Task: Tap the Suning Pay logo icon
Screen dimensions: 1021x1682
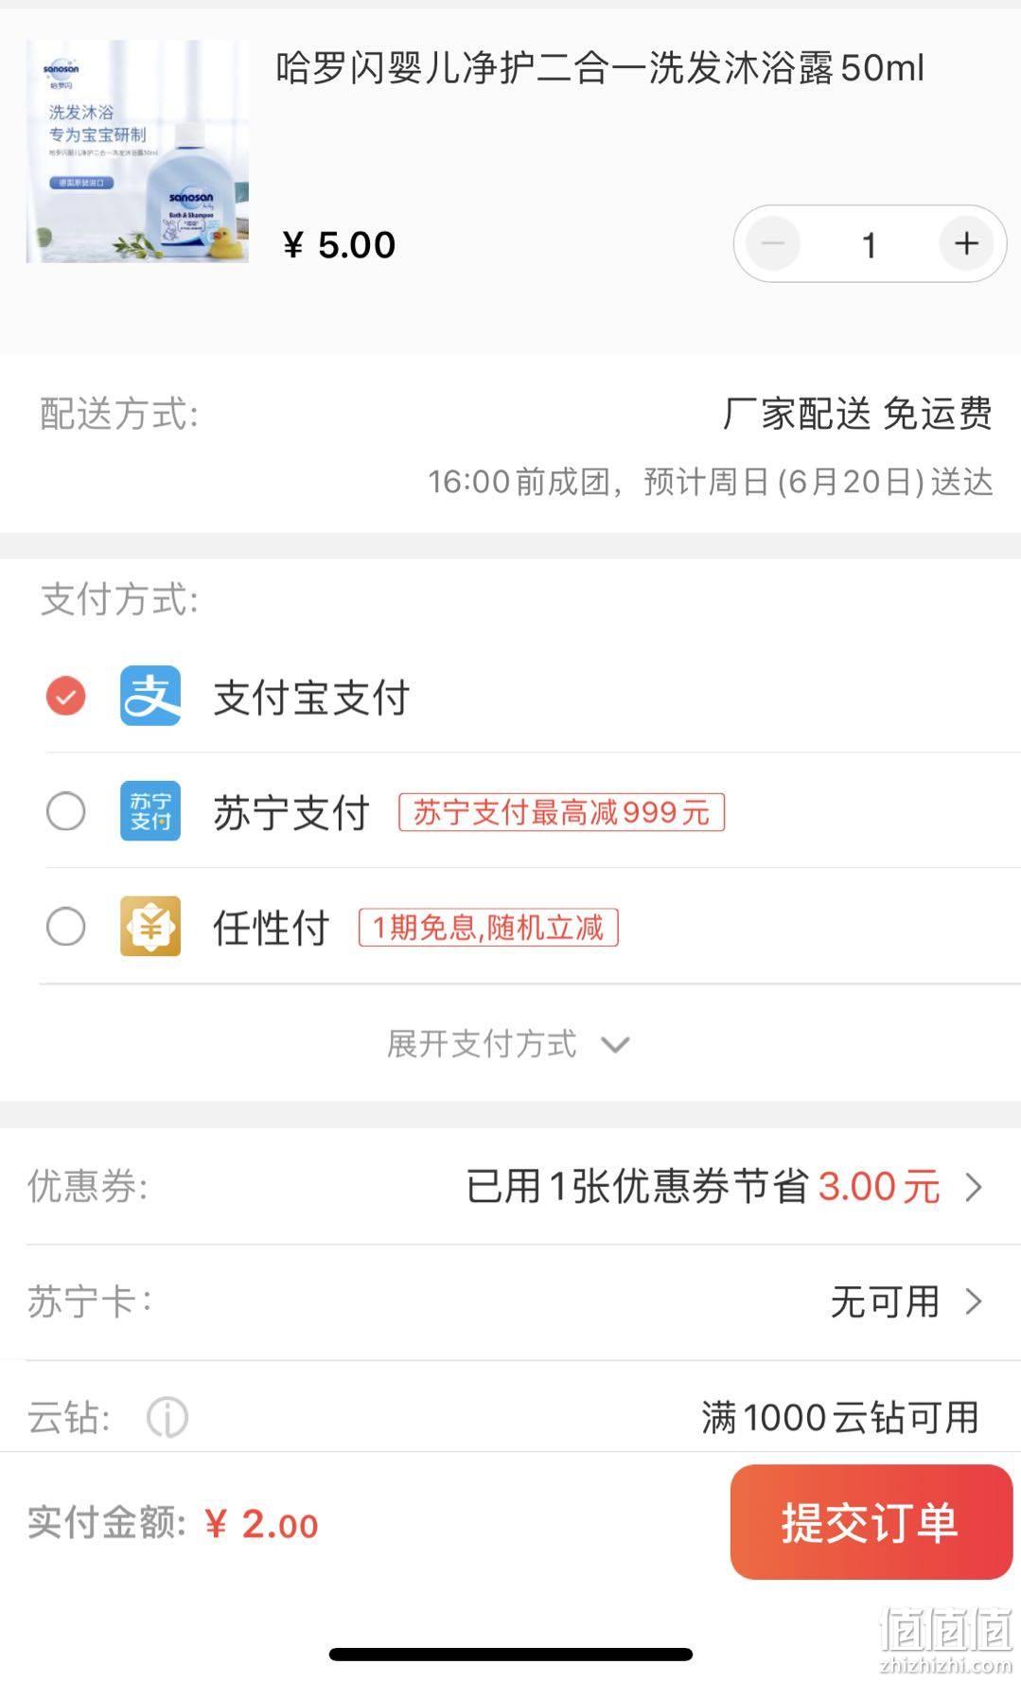Action: (150, 811)
